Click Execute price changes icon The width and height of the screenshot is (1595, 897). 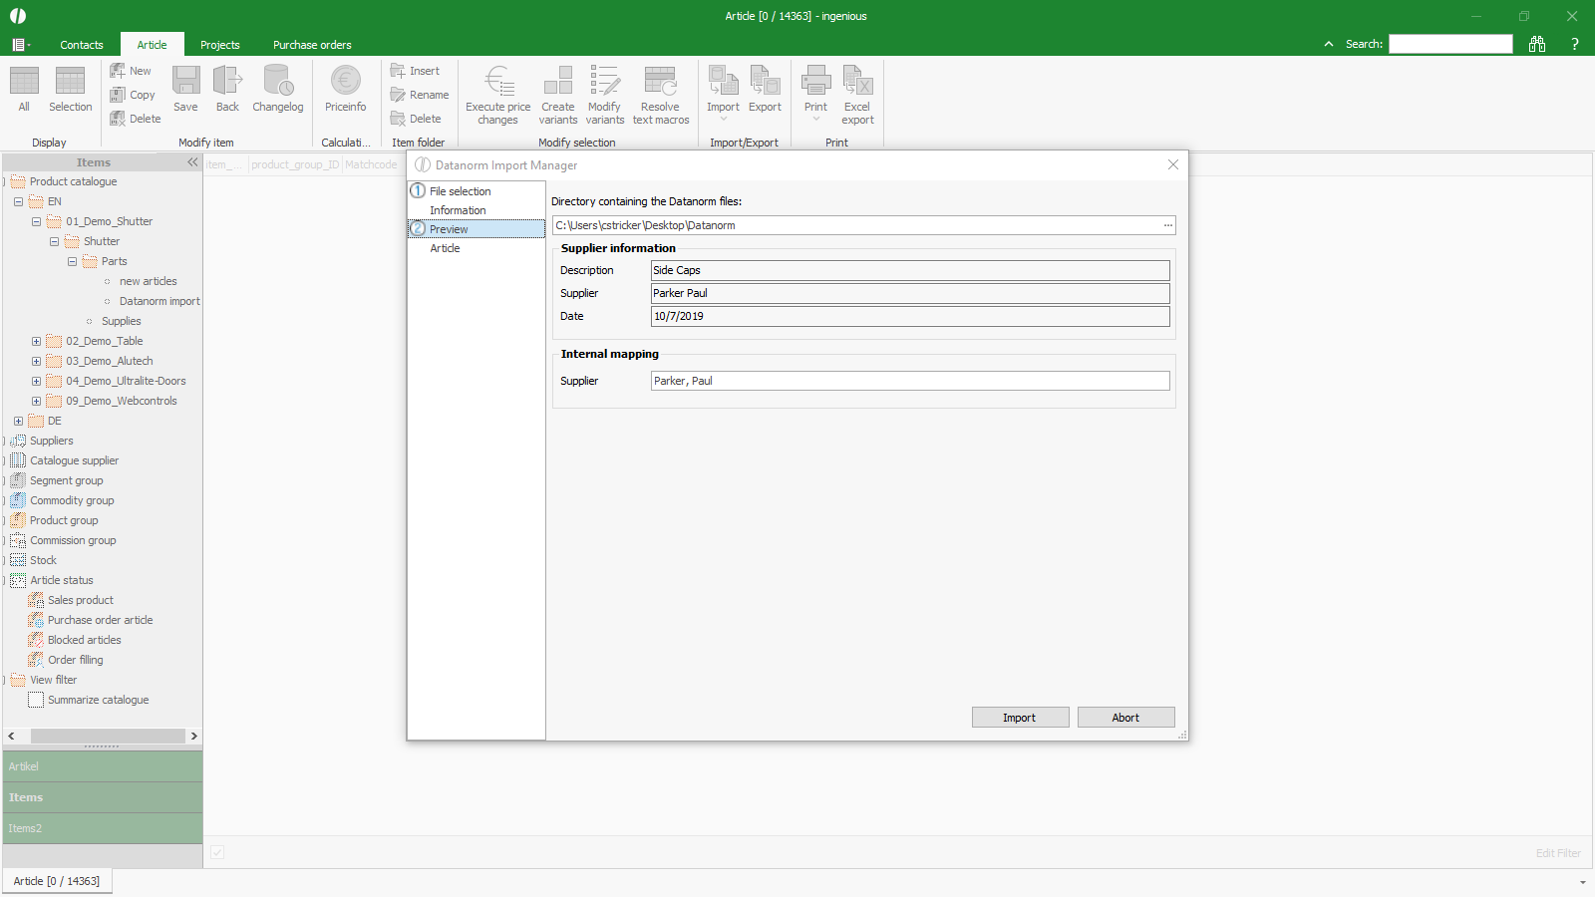[497, 82]
